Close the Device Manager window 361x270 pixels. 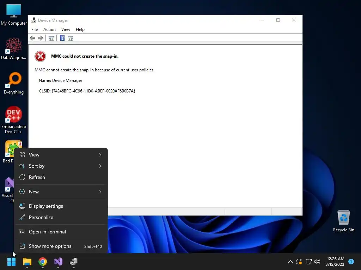point(294,20)
